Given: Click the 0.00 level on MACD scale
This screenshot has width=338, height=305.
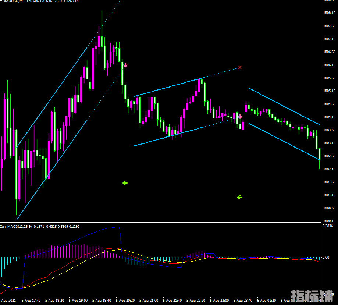Looking at the screenshot, I should tap(326, 258).
